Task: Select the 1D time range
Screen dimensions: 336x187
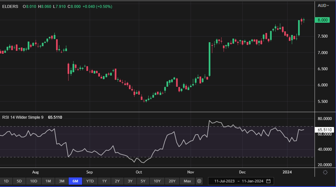Action: tap(6, 181)
